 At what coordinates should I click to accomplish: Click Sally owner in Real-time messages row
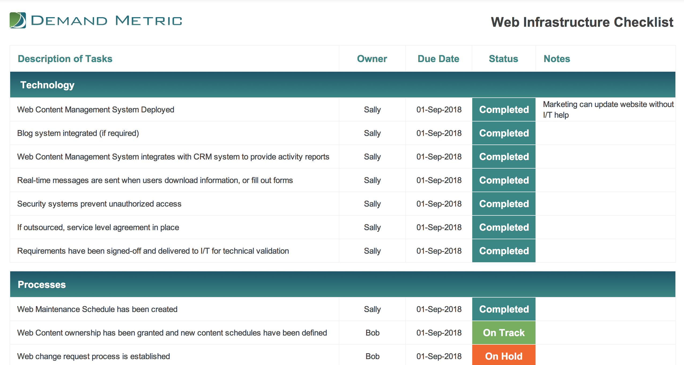coord(372,180)
